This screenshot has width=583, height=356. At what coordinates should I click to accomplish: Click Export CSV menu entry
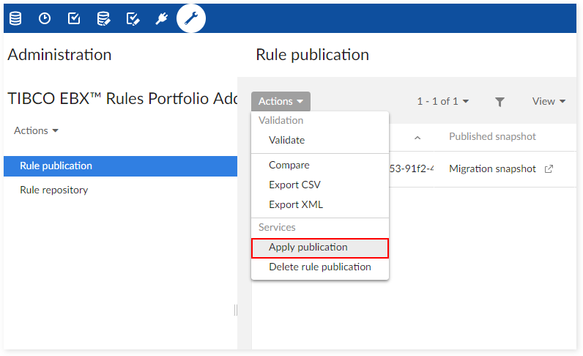294,185
